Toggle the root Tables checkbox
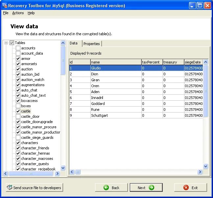This screenshot has width=213, height=198. click(12, 43)
